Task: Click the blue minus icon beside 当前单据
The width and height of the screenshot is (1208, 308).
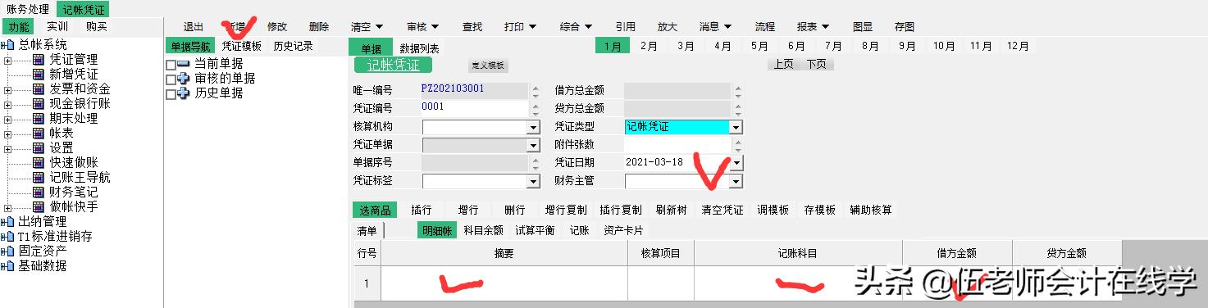Action: [x=183, y=64]
